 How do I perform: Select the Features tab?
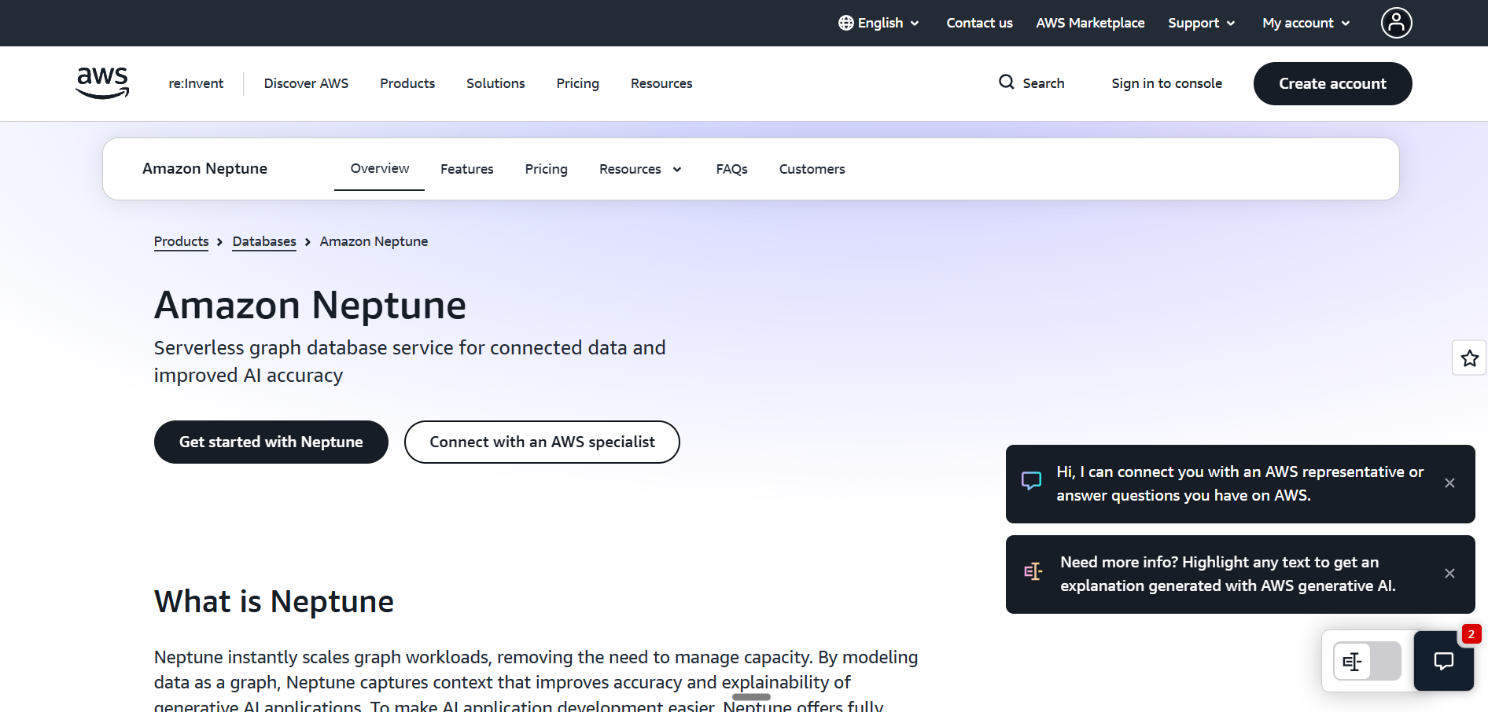point(467,169)
